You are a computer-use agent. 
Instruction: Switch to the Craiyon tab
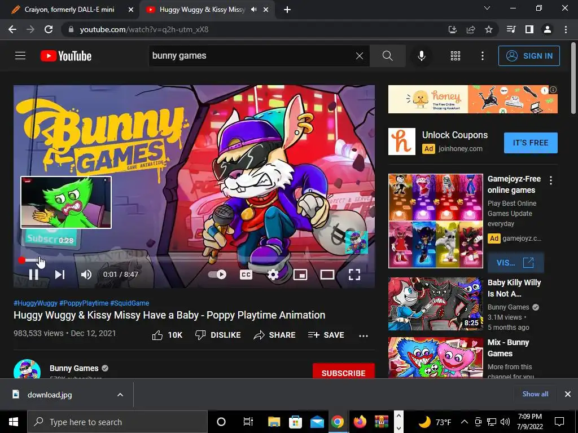coord(69,10)
